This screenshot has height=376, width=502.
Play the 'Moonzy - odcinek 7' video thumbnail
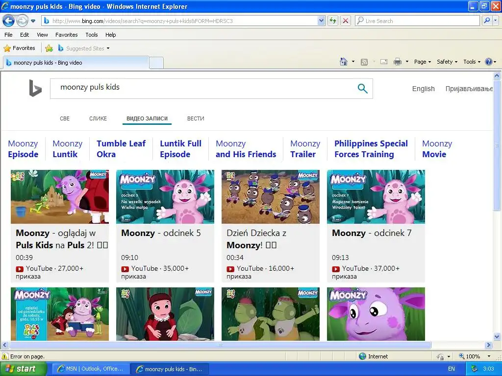376,197
